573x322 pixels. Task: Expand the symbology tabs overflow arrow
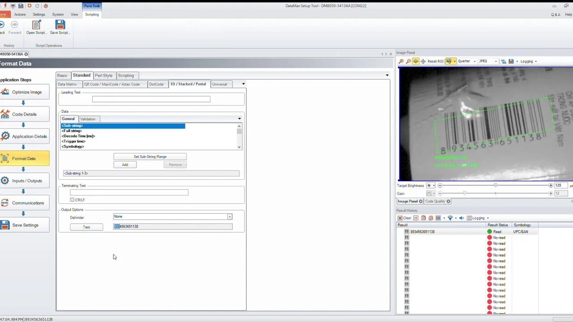[244, 84]
